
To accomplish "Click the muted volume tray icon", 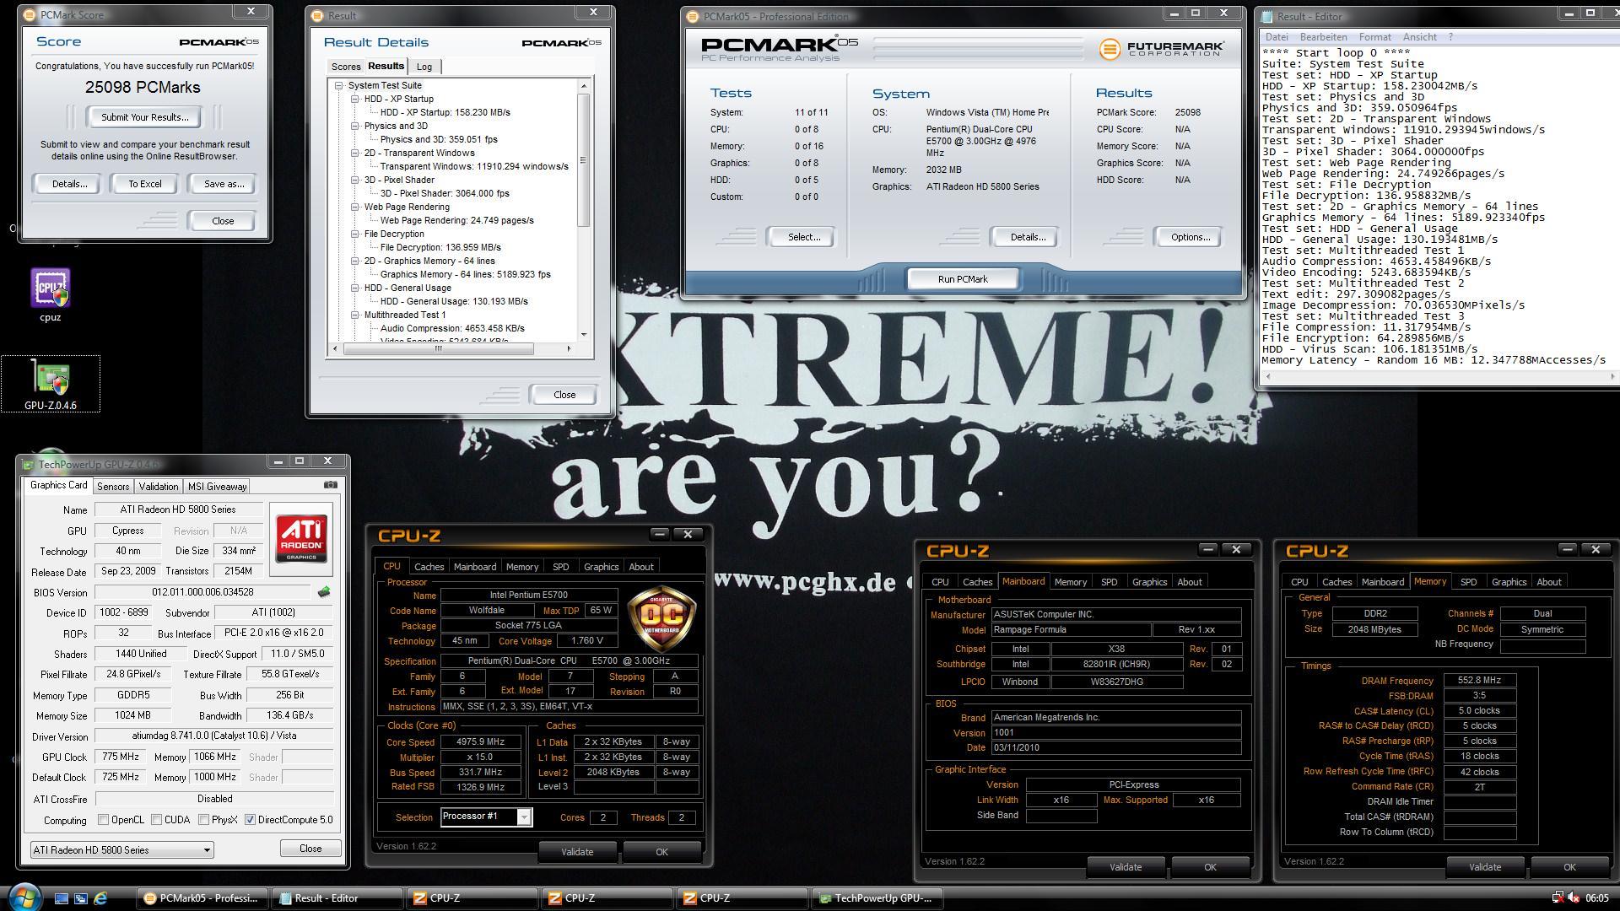I will click(1574, 898).
